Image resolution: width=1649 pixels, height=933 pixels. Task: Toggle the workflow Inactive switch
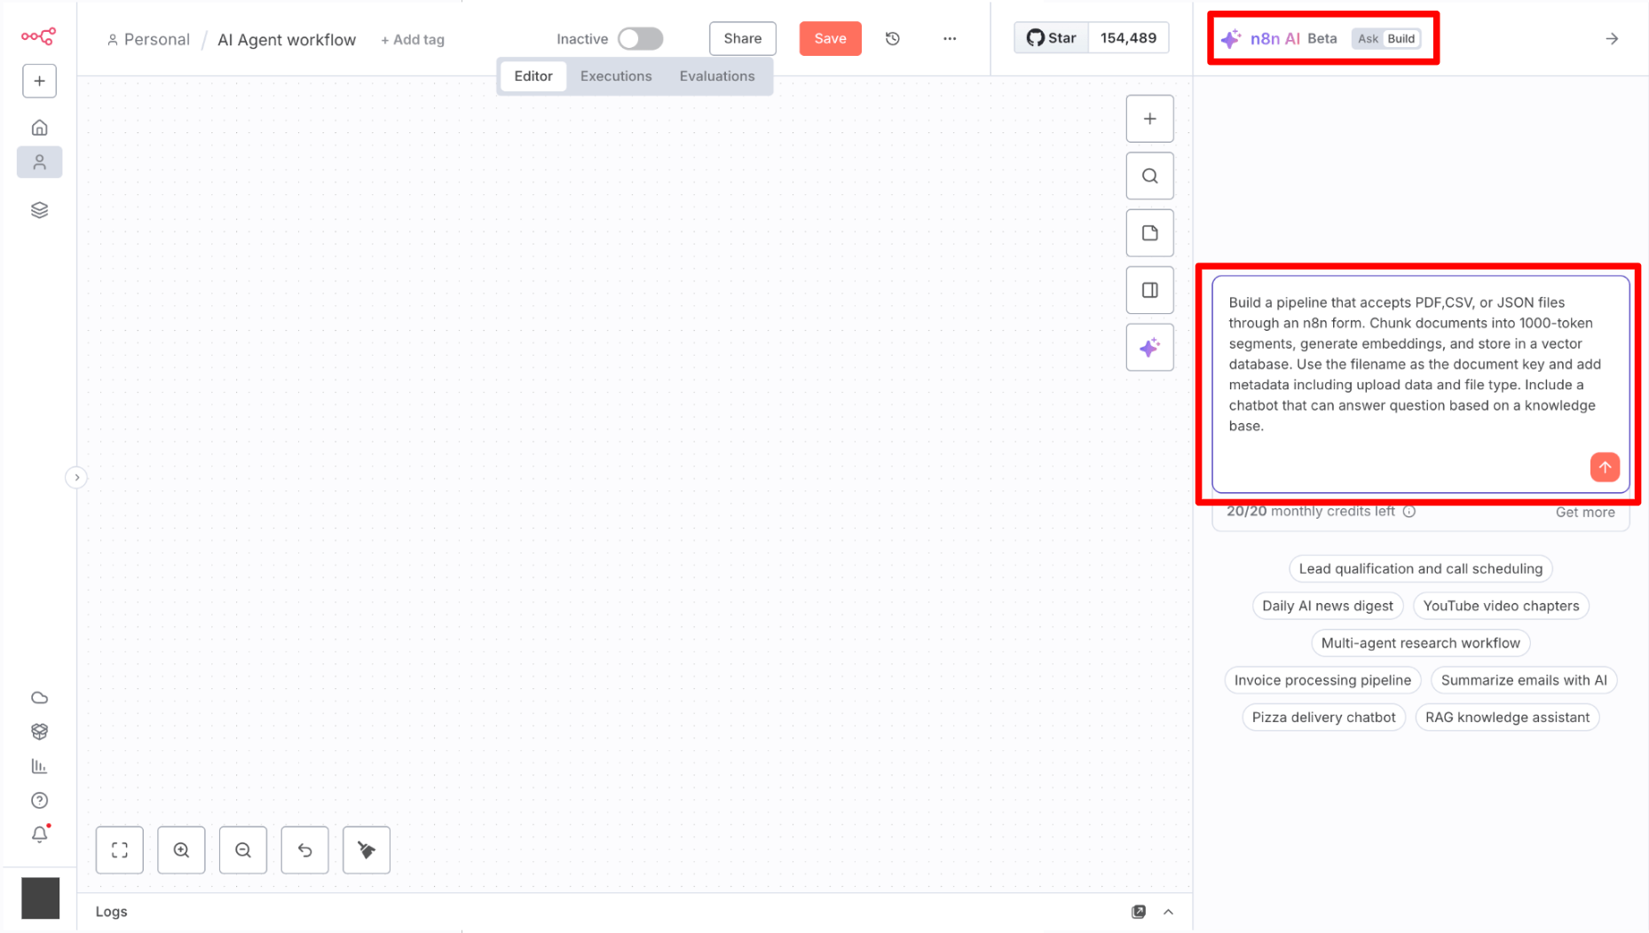(640, 39)
